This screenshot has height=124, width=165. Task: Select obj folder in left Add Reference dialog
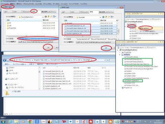pos(9,25)
